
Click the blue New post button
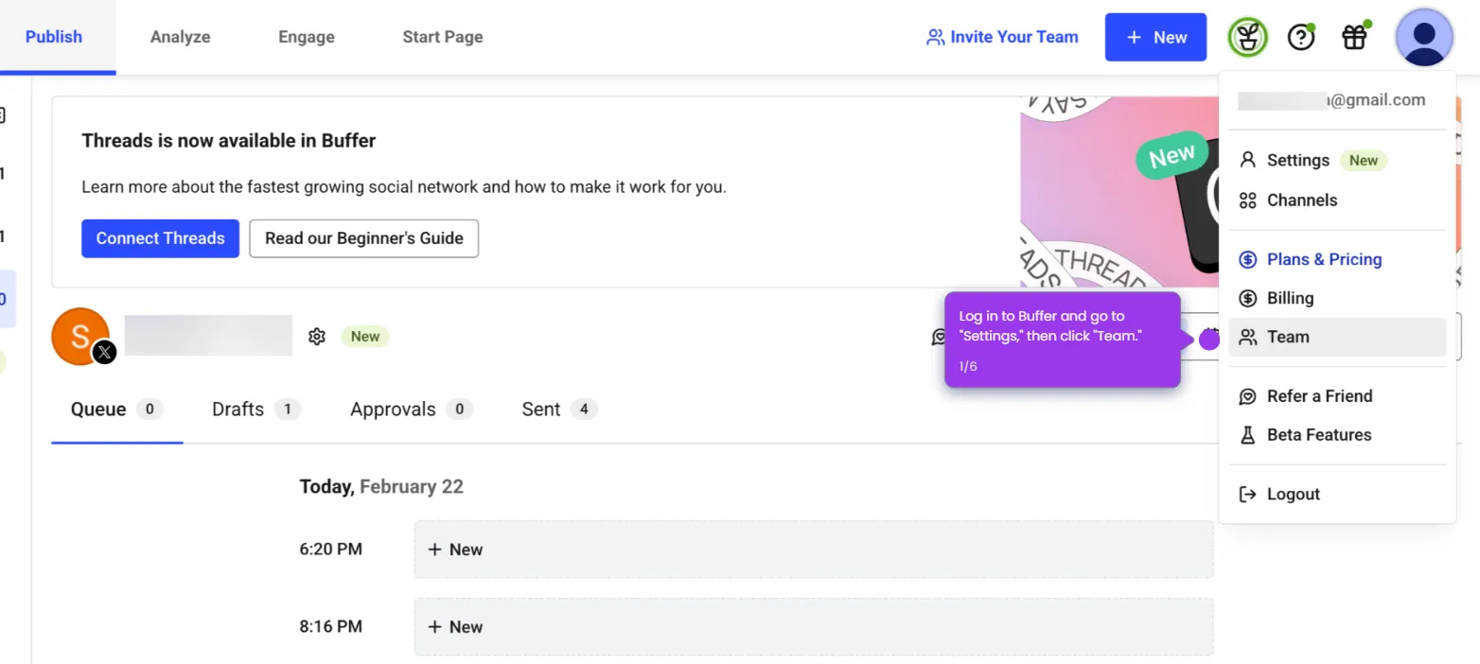pos(1155,37)
